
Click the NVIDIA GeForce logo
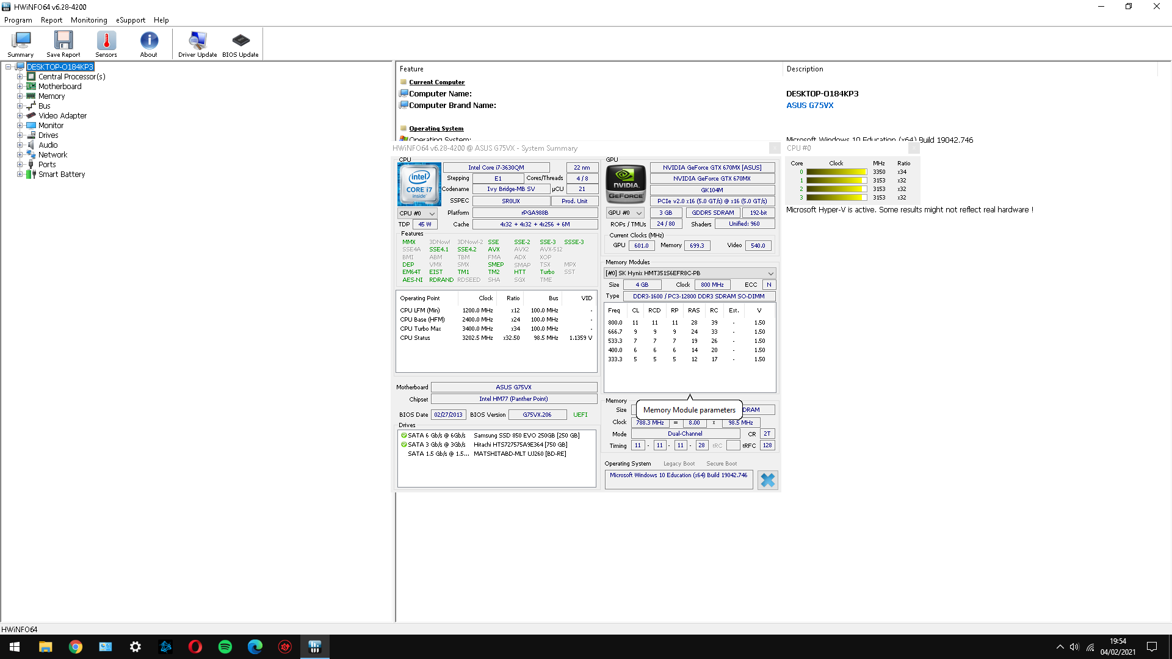625,184
